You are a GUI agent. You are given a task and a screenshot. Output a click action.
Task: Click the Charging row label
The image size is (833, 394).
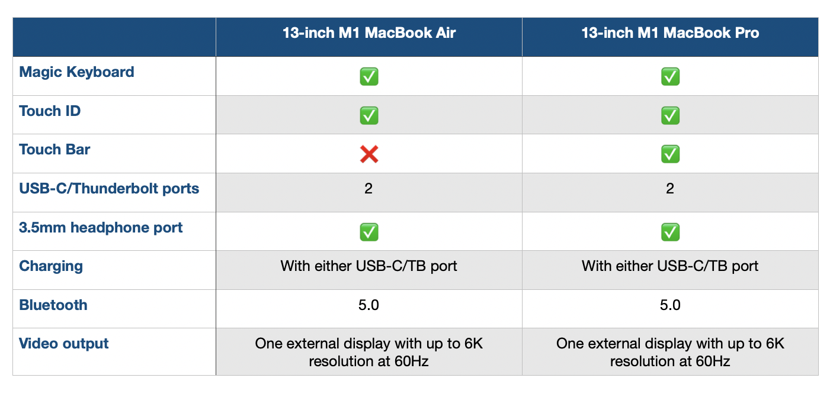51,266
